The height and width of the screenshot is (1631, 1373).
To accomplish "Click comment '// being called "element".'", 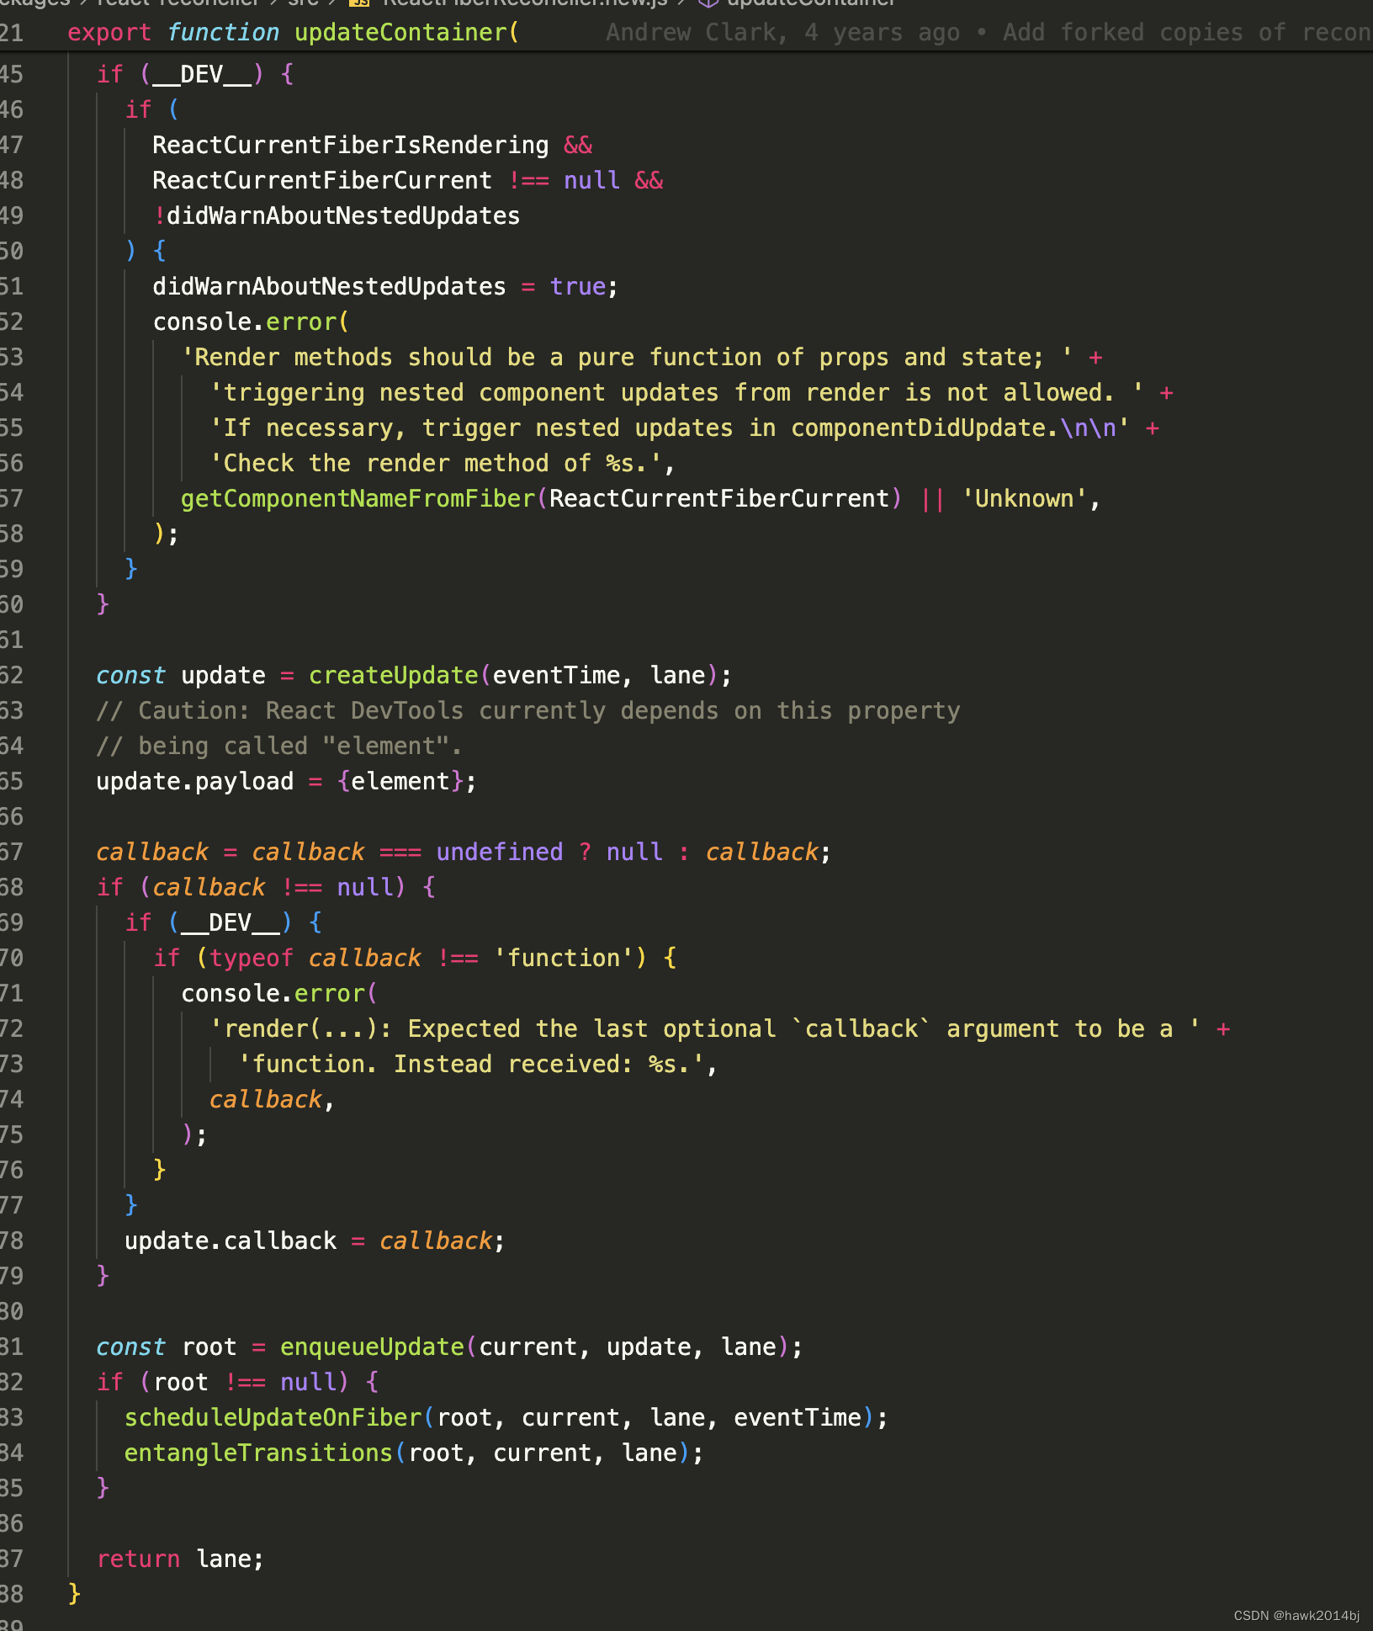I will (x=279, y=746).
